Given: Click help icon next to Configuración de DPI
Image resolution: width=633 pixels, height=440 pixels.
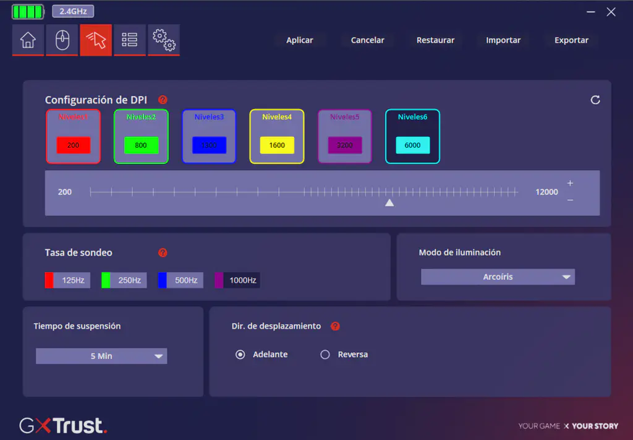Looking at the screenshot, I should 163,100.
